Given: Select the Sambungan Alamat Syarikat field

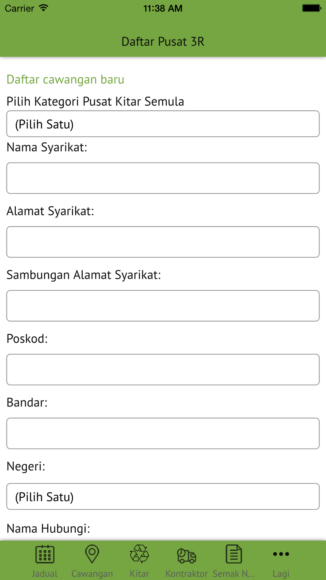Looking at the screenshot, I should pyautogui.click(x=163, y=306).
